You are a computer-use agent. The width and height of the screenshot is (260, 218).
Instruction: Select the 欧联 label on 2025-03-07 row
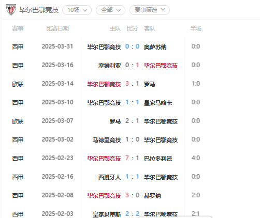(18, 121)
